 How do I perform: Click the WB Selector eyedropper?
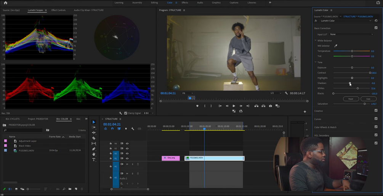point(336,46)
